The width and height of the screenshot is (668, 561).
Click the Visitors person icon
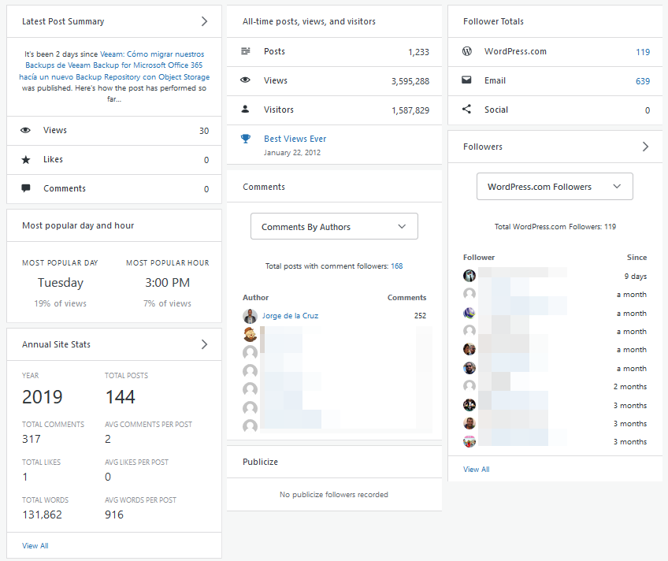click(246, 109)
